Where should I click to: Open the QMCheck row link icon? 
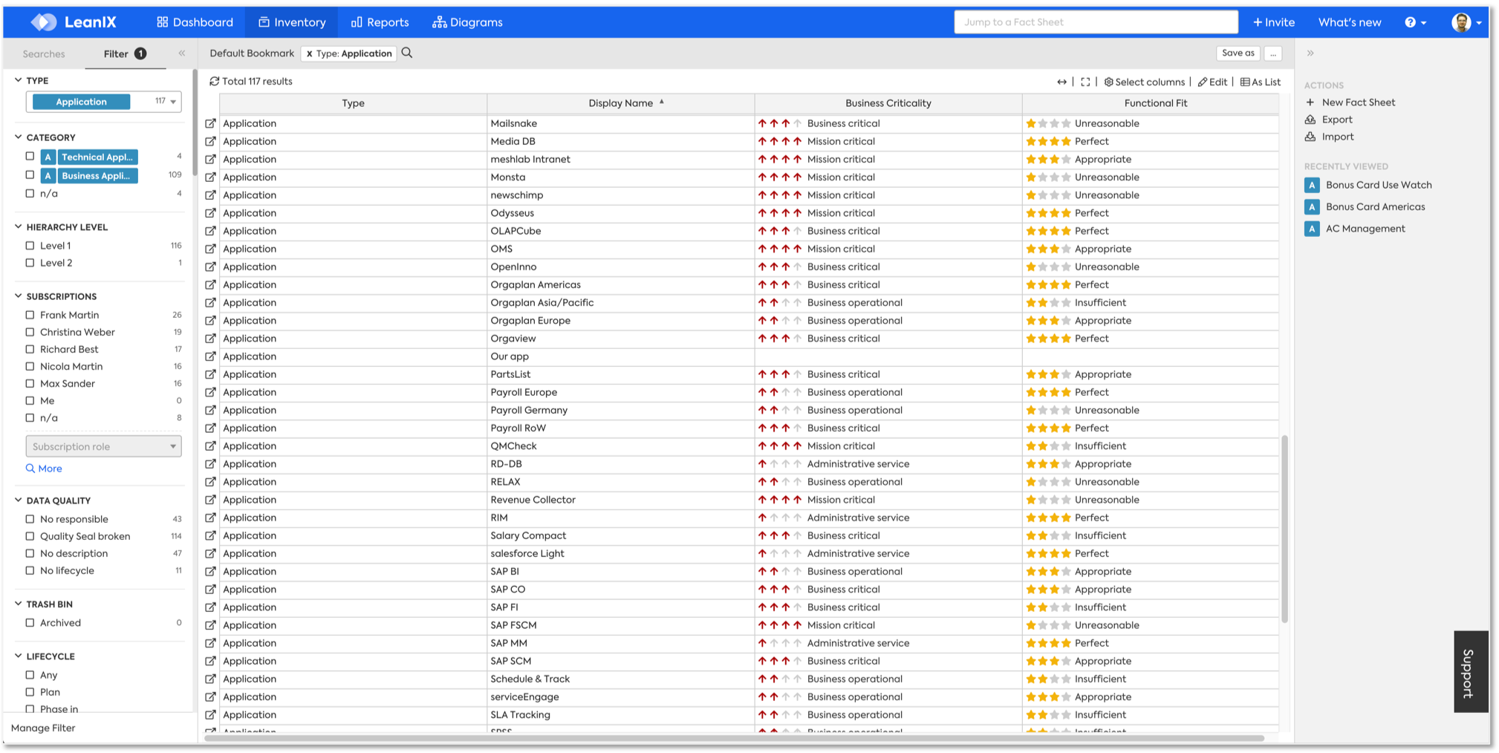[x=210, y=446]
